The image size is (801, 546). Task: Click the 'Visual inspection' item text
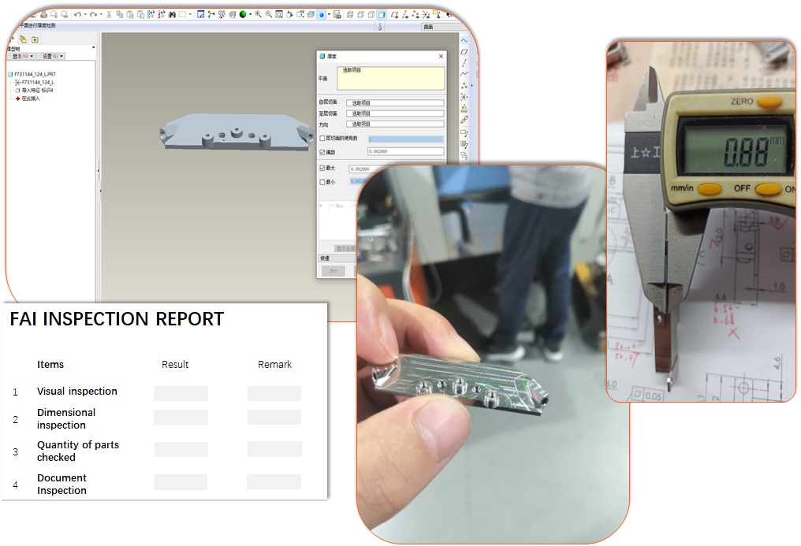(x=77, y=392)
